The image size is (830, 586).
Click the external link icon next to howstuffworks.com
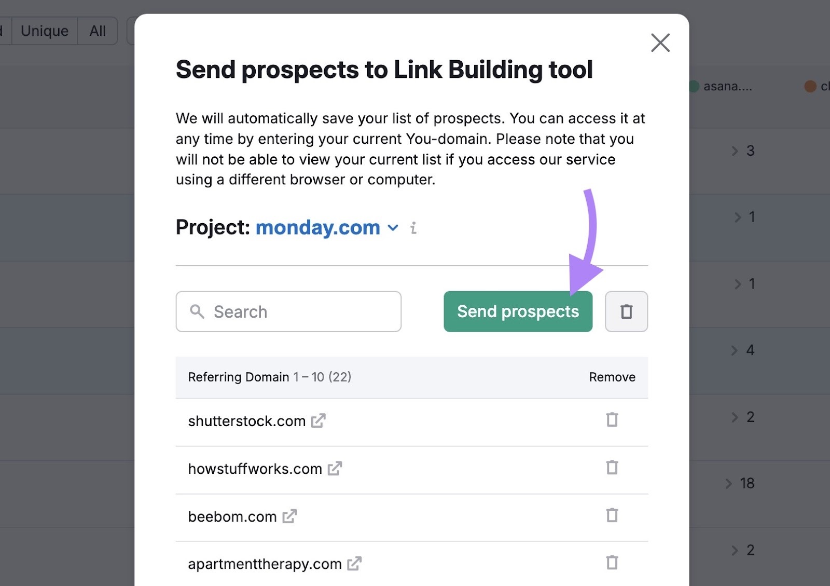click(335, 469)
